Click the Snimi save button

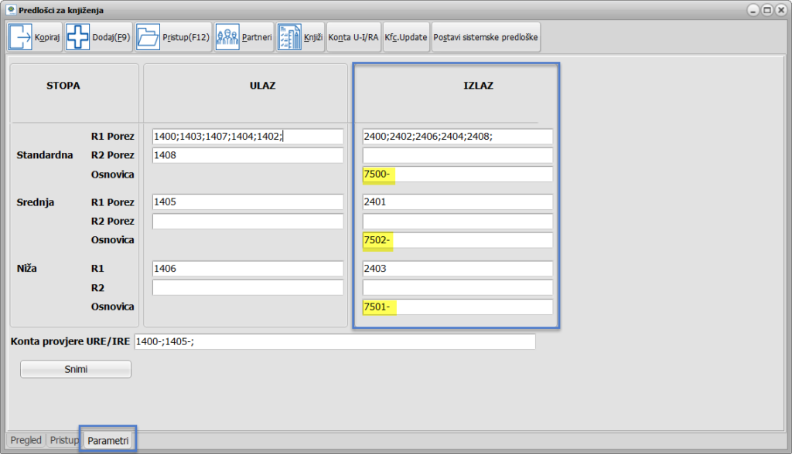click(x=76, y=369)
